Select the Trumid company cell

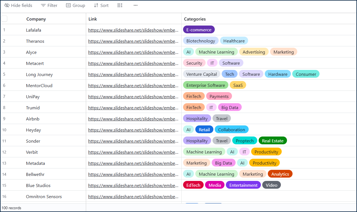pos(55,108)
